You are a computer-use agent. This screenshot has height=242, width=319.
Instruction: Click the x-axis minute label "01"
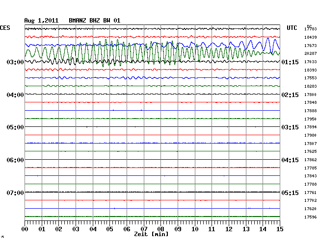pos(42,229)
